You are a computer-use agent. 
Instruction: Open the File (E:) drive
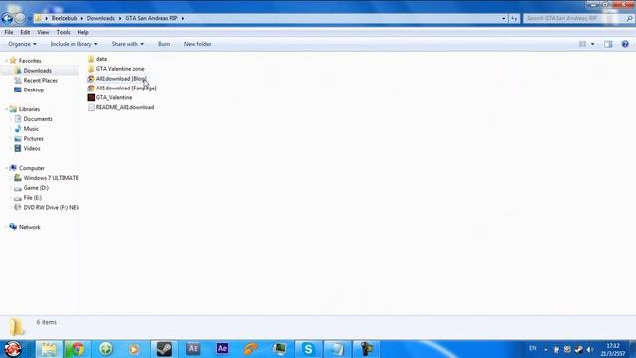(x=32, y=198)
